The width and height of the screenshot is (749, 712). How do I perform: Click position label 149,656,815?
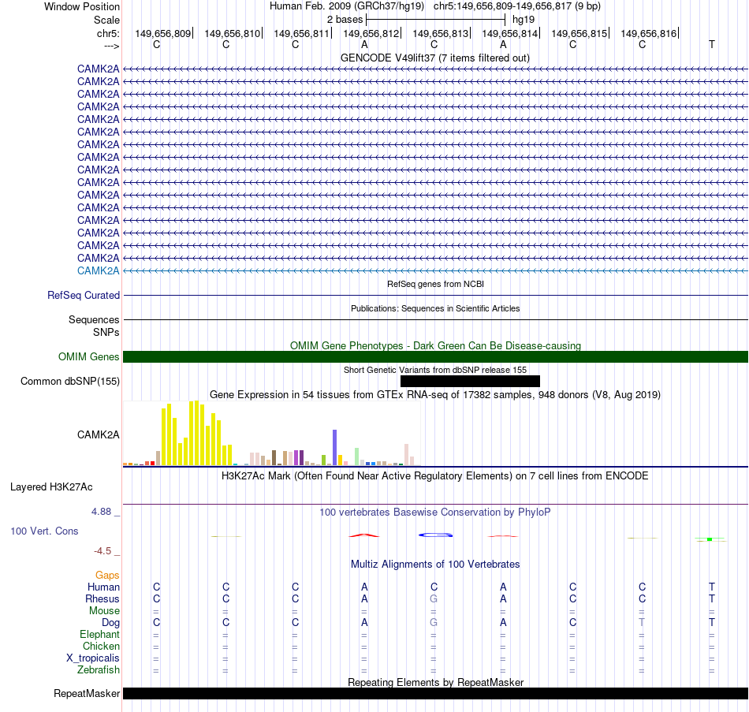579,33
